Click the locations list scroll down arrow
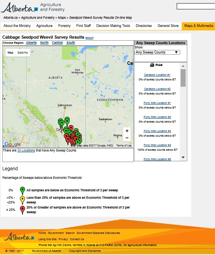Screen dimensions: 215x255 pos(183,157)
